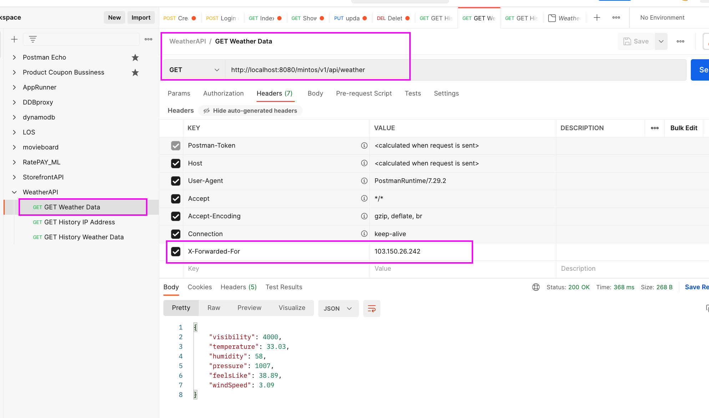This screenshot has height=418, width=709.
Task: Click the Import button
Action: pyautogui.click(x=141, y=17)
